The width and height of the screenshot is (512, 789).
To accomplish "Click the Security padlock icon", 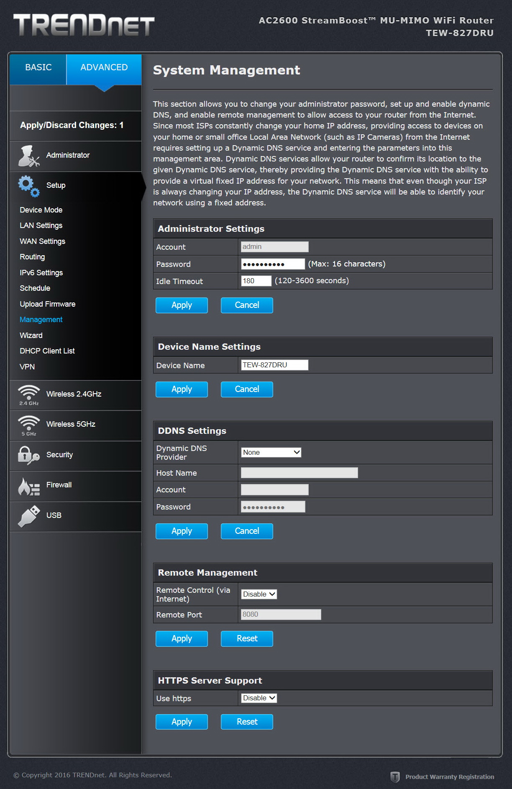I will coord(29,455).
